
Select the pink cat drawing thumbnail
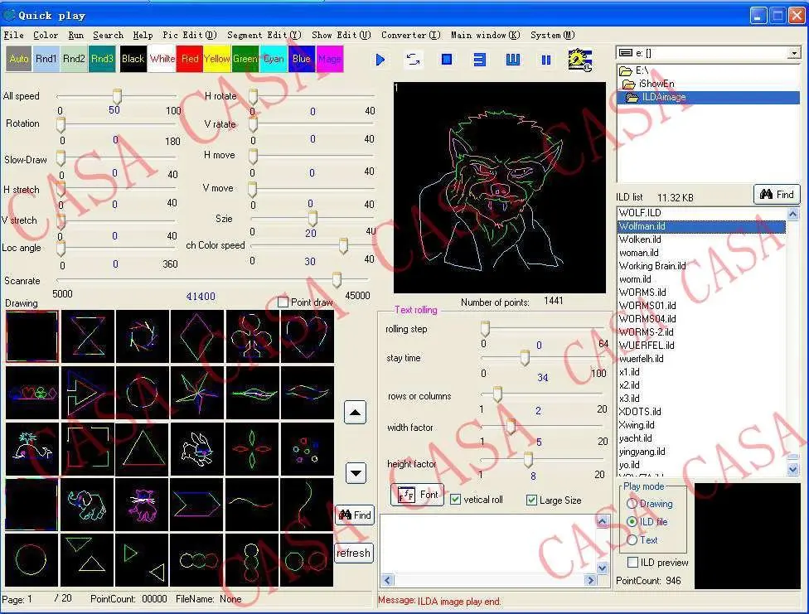point(143,505)
